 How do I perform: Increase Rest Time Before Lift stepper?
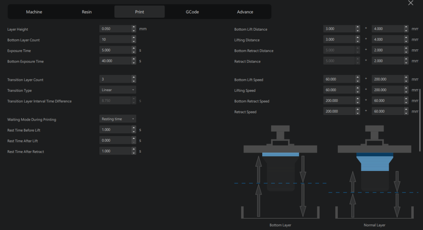pyautogui.click(x=134, y=128)
